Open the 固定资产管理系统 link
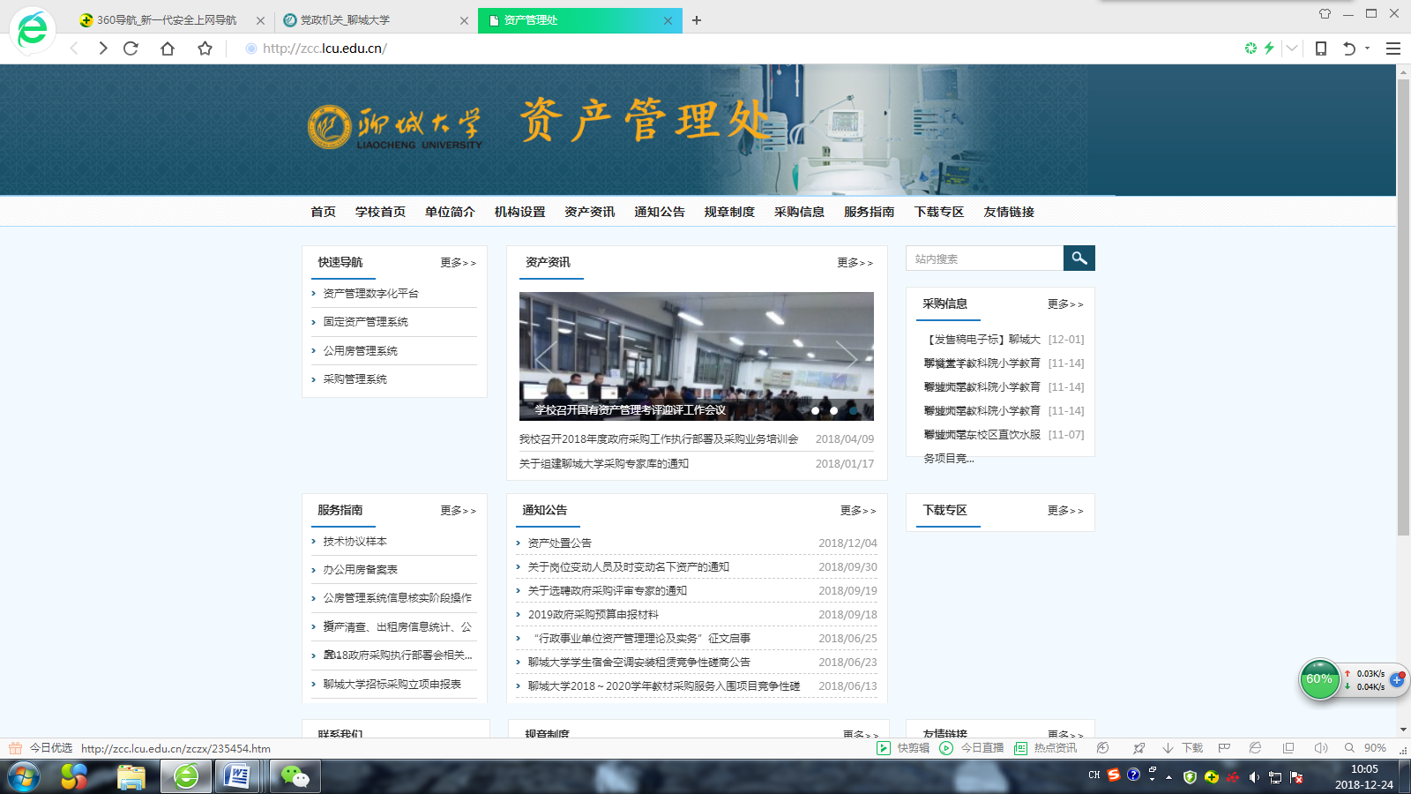Screen dimensions: 1411x794 [x=365, y=322]
